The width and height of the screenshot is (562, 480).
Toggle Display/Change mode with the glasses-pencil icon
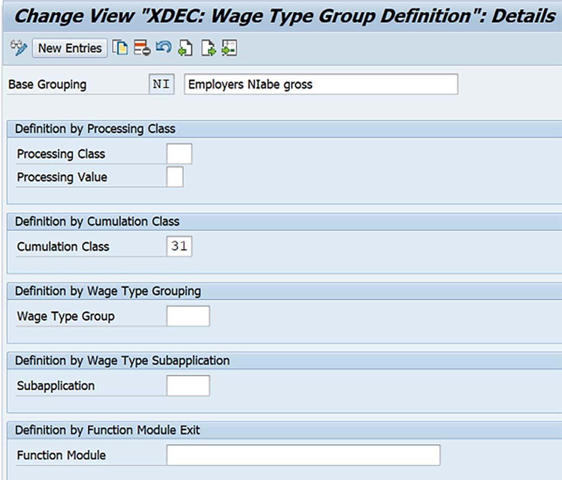pyautogui.click(x=19, y=48)
